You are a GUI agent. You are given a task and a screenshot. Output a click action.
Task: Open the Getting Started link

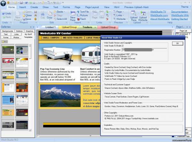(180, 19)
